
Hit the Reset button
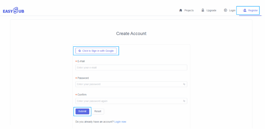point(98,111)
